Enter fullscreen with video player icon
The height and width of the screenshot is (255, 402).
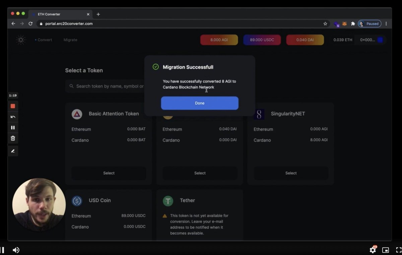(398, 250)
